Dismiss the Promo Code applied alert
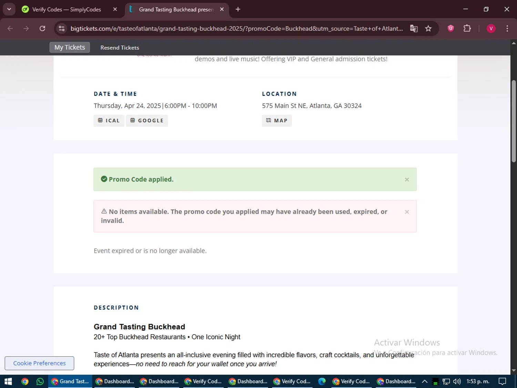The image size is (517, 388). (x=407, y=179)
